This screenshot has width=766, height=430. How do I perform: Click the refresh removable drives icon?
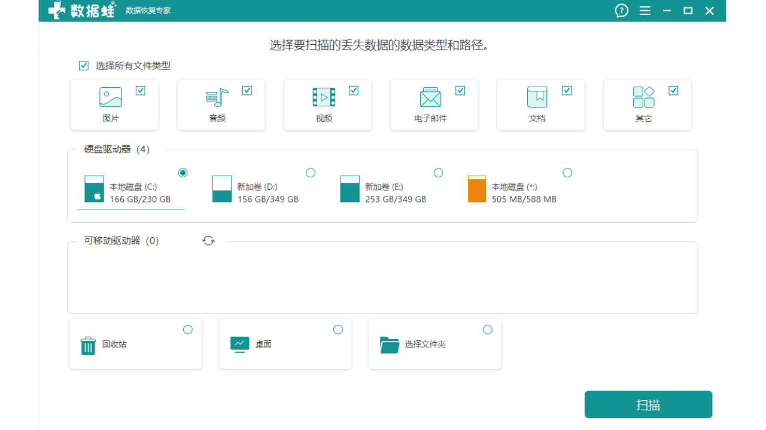coord(208,241)
